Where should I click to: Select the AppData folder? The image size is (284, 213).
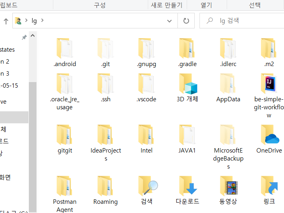click(228, 88)
